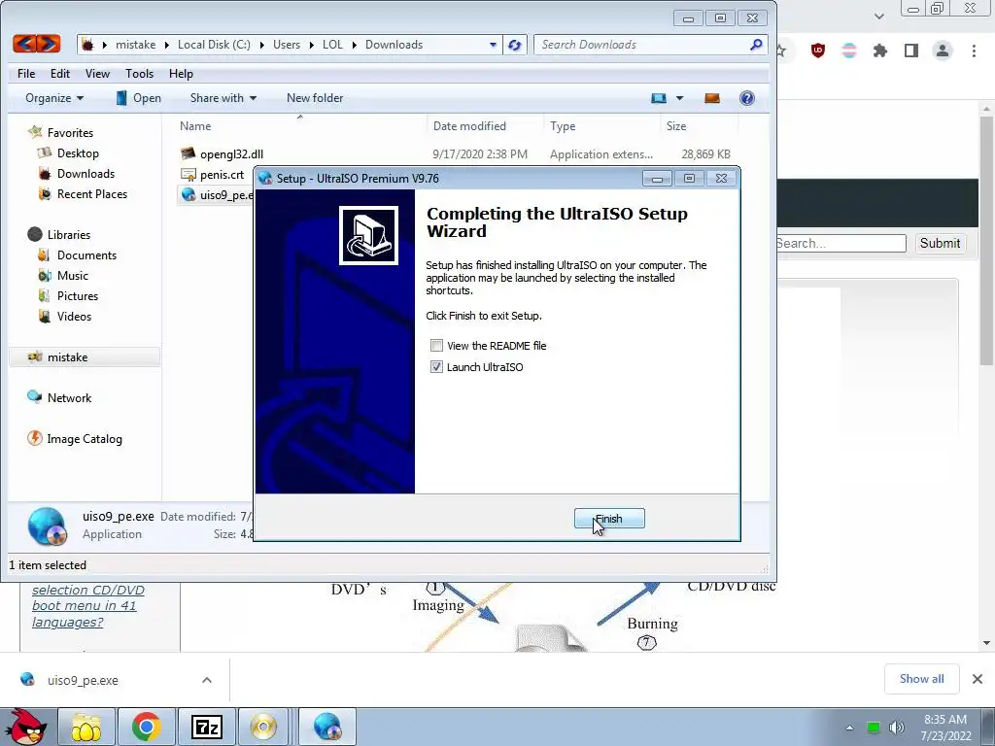Select Favorites in the navigation pane
995x746 pixels.
(61, 132)
